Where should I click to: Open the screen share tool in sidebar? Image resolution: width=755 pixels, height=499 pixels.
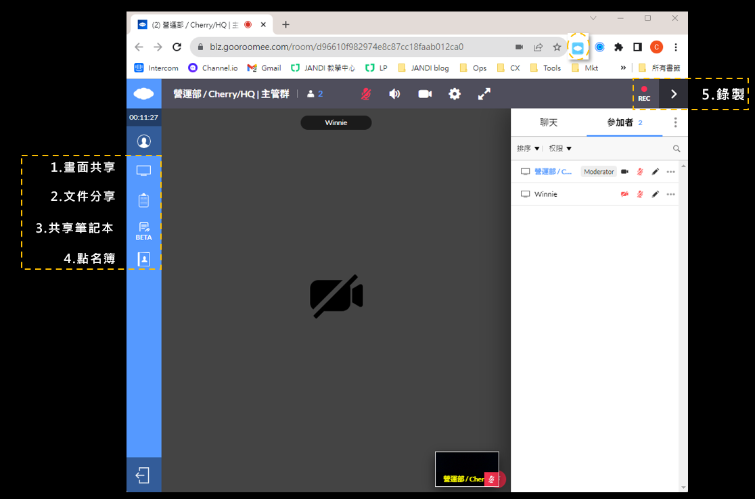pos(143,171)
